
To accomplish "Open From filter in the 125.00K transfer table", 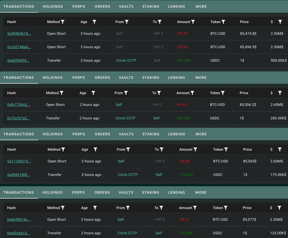I will (x=128, y=208).
